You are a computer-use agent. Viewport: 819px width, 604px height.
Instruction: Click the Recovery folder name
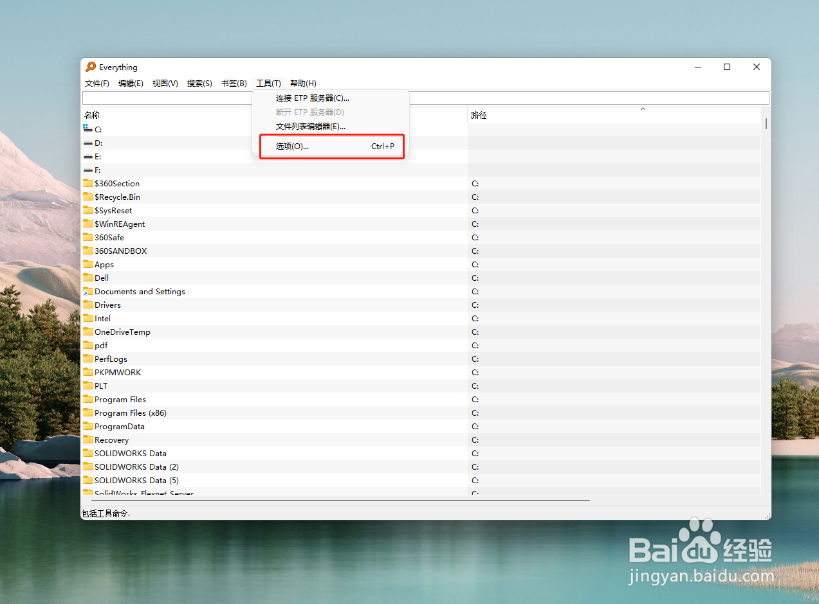pos(111,440)
